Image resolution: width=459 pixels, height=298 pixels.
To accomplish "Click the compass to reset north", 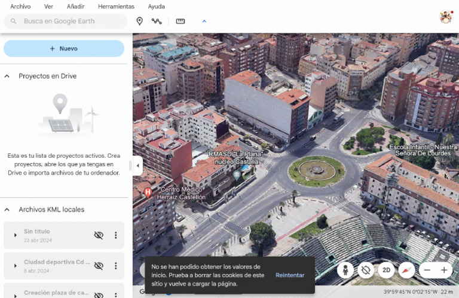I will [x=406, y=270].
